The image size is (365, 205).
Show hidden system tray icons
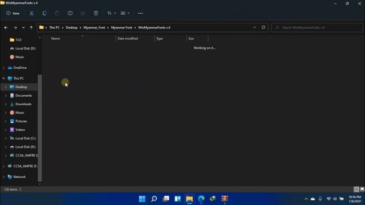306,199
